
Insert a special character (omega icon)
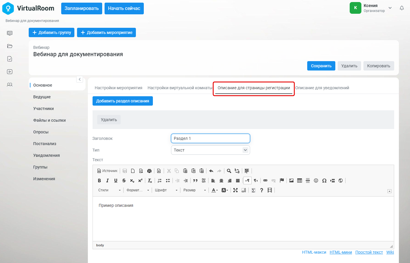[324, 181]
